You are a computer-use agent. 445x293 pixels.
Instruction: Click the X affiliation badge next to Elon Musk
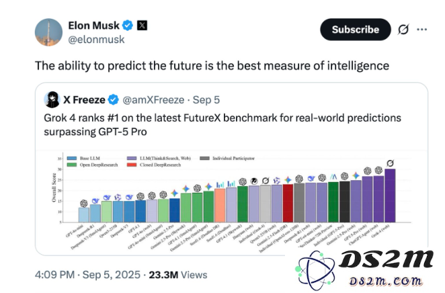(142, 26)
